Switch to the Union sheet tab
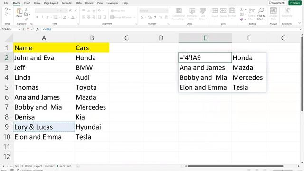This screenshot has width=304, height=171. pyautogui.click(x=28, y=166)
